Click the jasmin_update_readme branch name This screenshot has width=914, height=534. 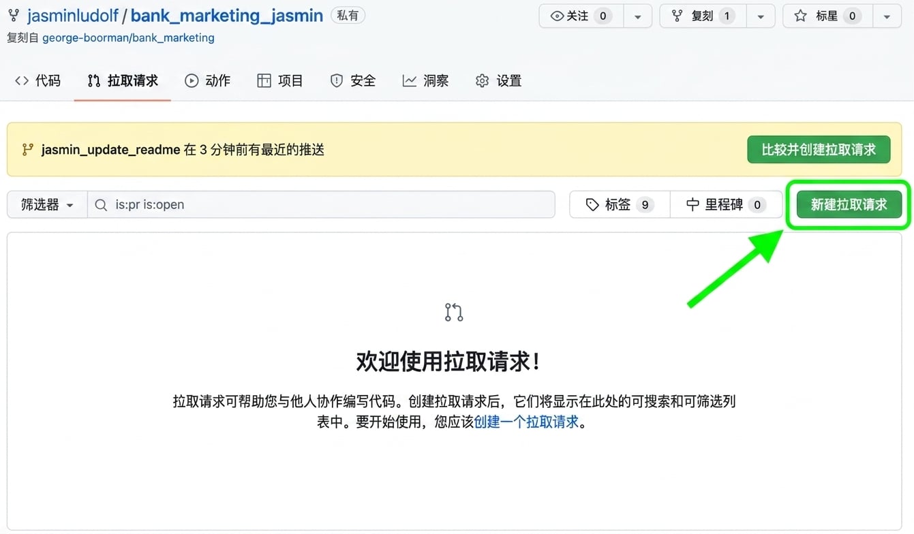pyautogui.click(x=110, y=150)
